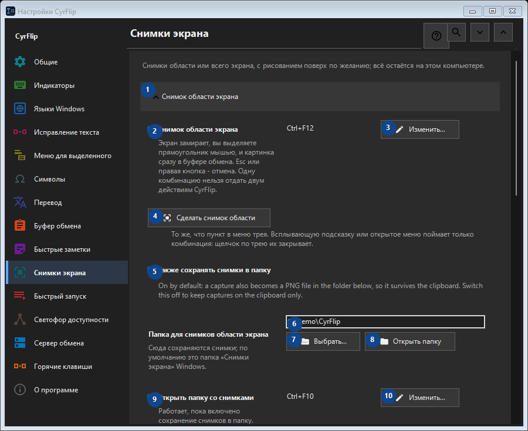Viewport: 528px width, 431px height.
Task: Open the Общие settings gear icon
Action: [x=20, y=62]
